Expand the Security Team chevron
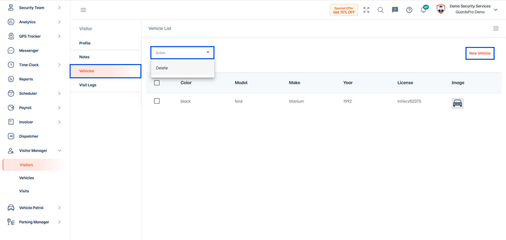The image size is (506, 240). point(59,8)
